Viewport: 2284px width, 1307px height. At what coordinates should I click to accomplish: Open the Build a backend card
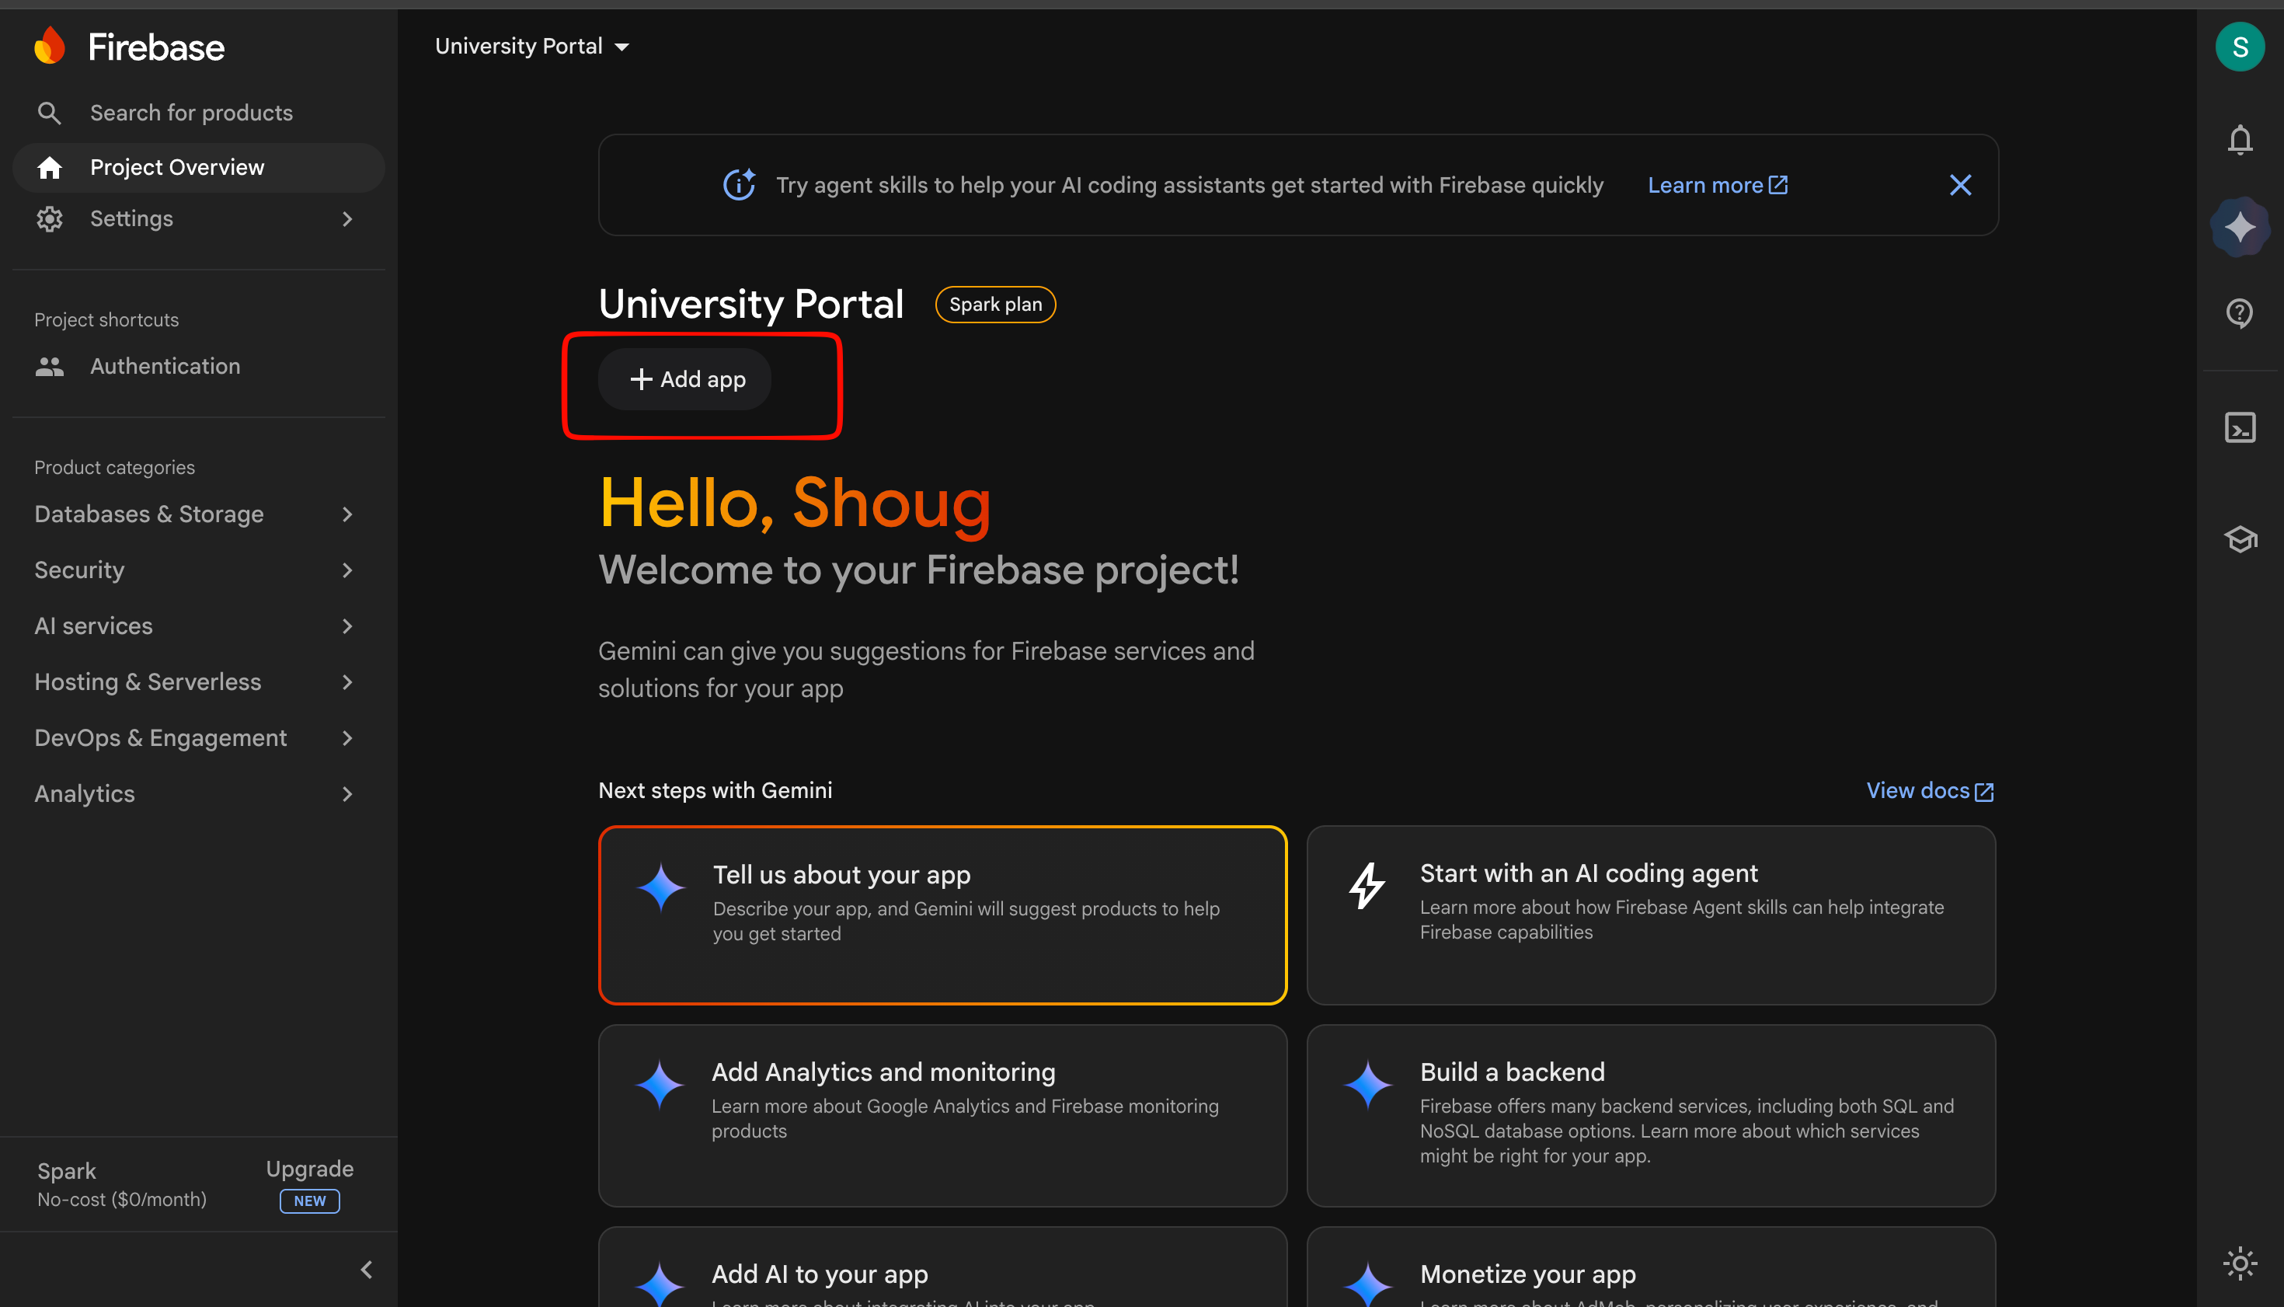[x=1650, y=1115]
